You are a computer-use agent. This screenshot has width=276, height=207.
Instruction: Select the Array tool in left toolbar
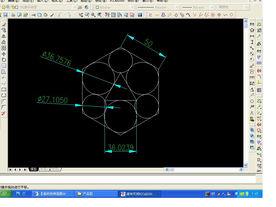click(4, 48)
